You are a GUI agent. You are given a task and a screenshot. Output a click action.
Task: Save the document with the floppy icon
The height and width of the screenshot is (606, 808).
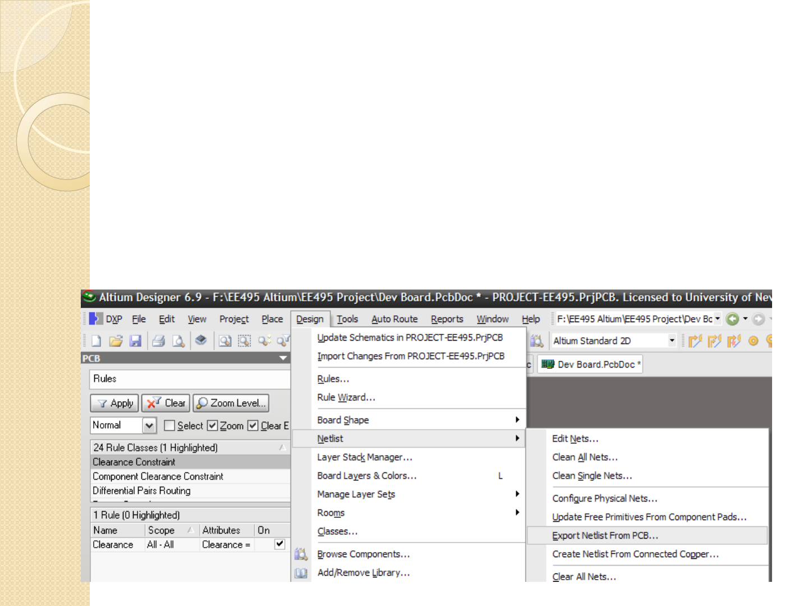tap(135, 341)
